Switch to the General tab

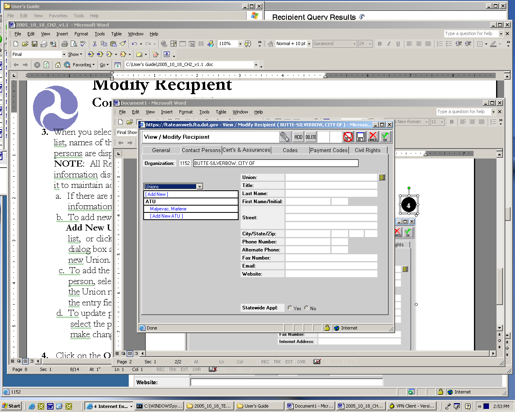(161, 150)
